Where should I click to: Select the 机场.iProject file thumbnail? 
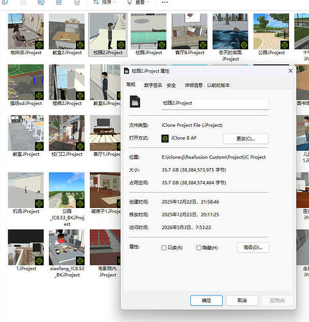click(26, 190)
